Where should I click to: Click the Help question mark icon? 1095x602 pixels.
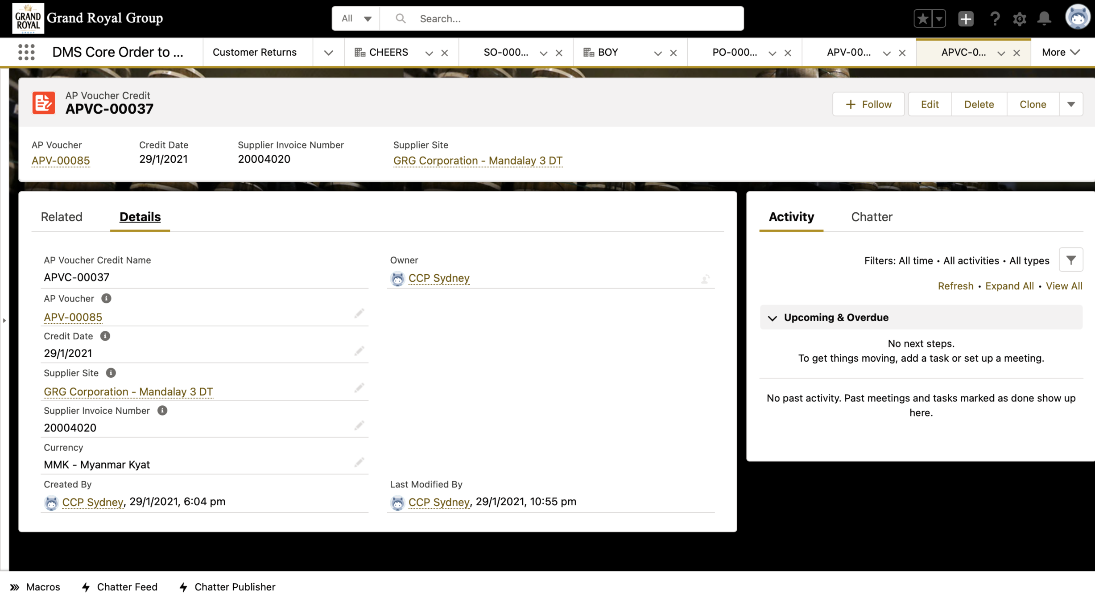(x=994, y=19)
